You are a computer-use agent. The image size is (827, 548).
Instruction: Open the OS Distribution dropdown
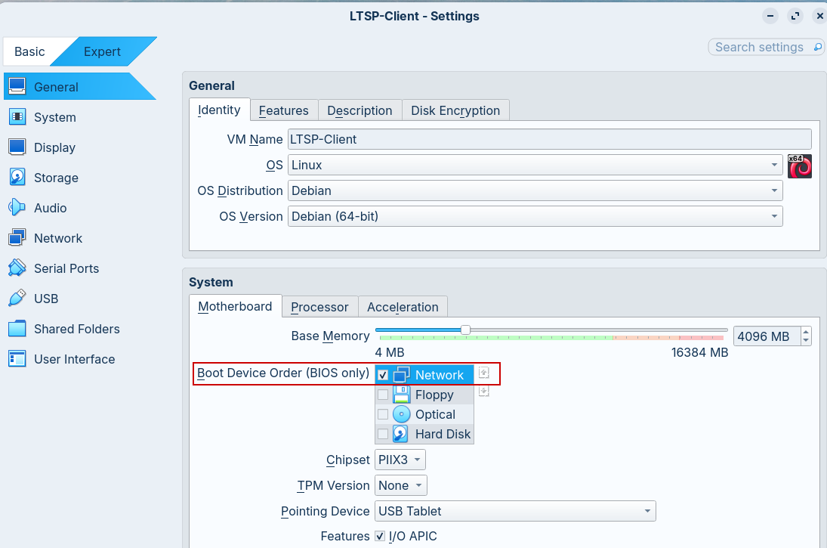[535, 190]
